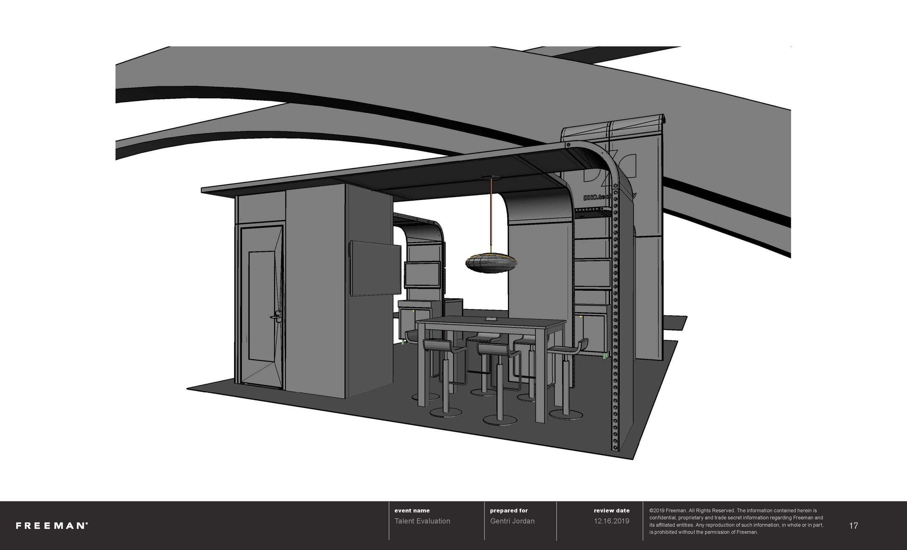Image resolution: width=907 pixels, height=550 pixels.
Task: Click the wall-mounted monitor on the pillar
Action: click(375, 268)
